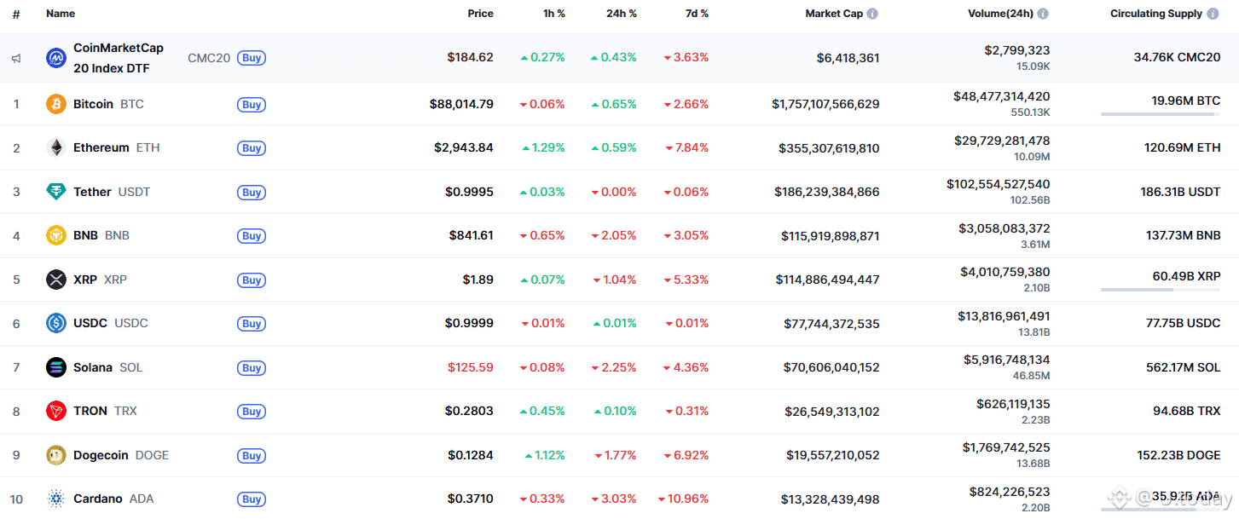This screenshot has height=519, width=1239.
Task: Click the Cardano coin logo
Action: click(55, 499)
